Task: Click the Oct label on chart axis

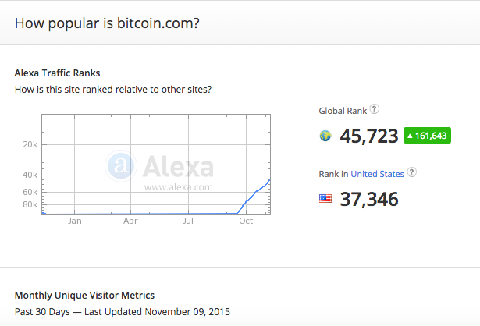Action: (x=246, y=221)
